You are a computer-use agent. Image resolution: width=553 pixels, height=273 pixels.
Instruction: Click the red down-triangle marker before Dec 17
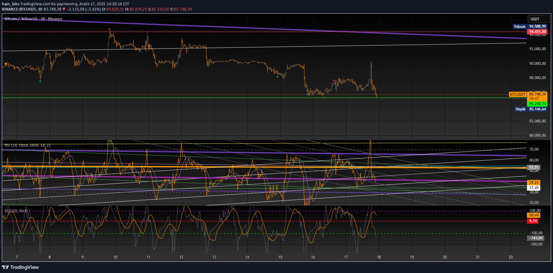click(334, 81)
